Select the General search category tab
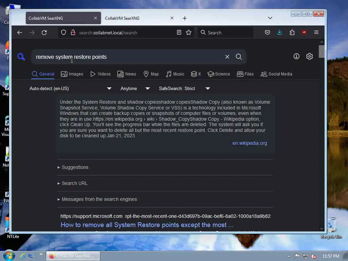Screen dimensions: 348x261 coord(43,74)
